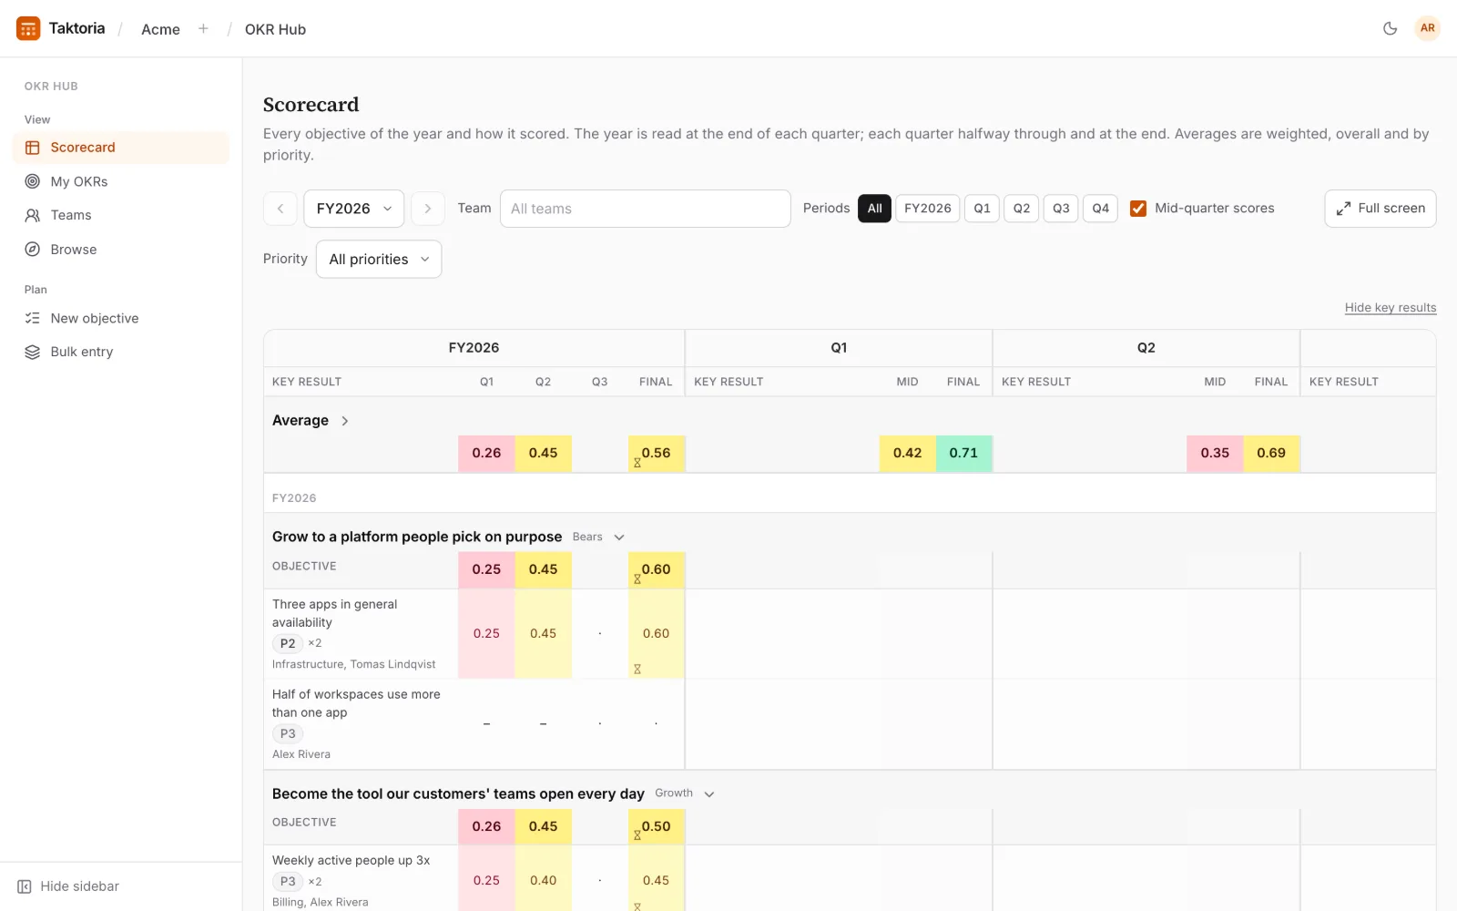This screenshot has height=911, width=1457.
Task: Click the Teams people icon
Action: coord(33,215)
